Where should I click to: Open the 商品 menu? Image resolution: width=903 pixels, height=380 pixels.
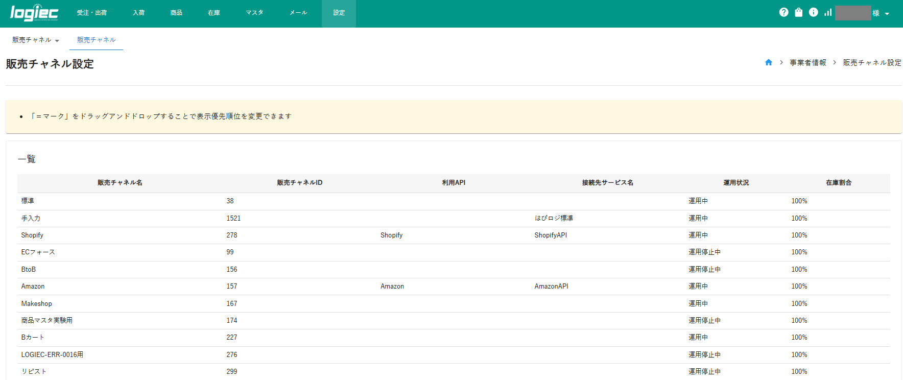click(176, 13)
